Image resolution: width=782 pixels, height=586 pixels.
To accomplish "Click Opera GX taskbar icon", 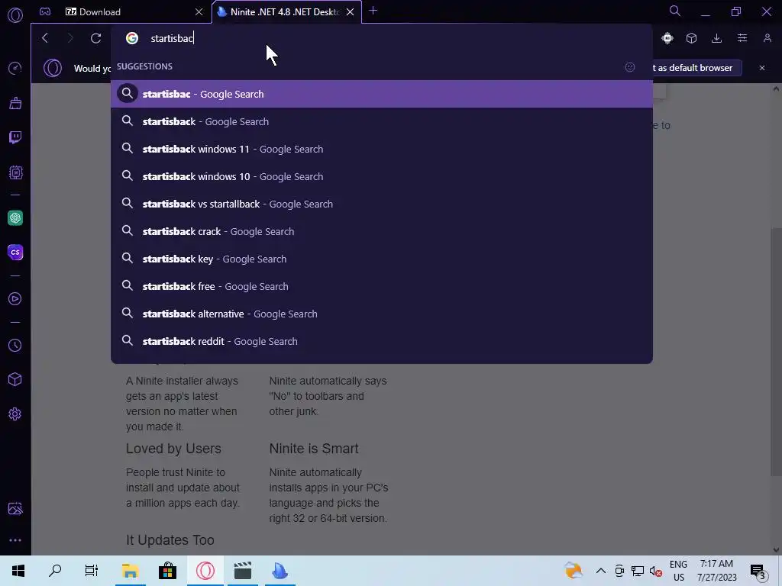I will [205, 571].
